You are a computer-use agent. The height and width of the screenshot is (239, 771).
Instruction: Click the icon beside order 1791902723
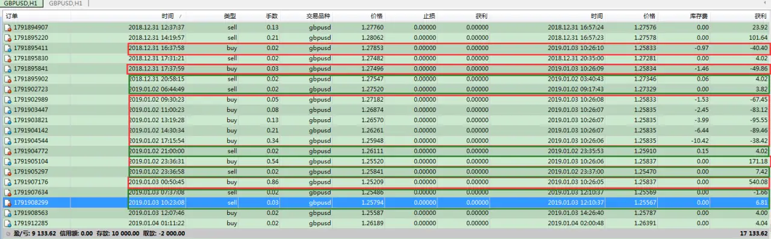[x=8, y=89]
